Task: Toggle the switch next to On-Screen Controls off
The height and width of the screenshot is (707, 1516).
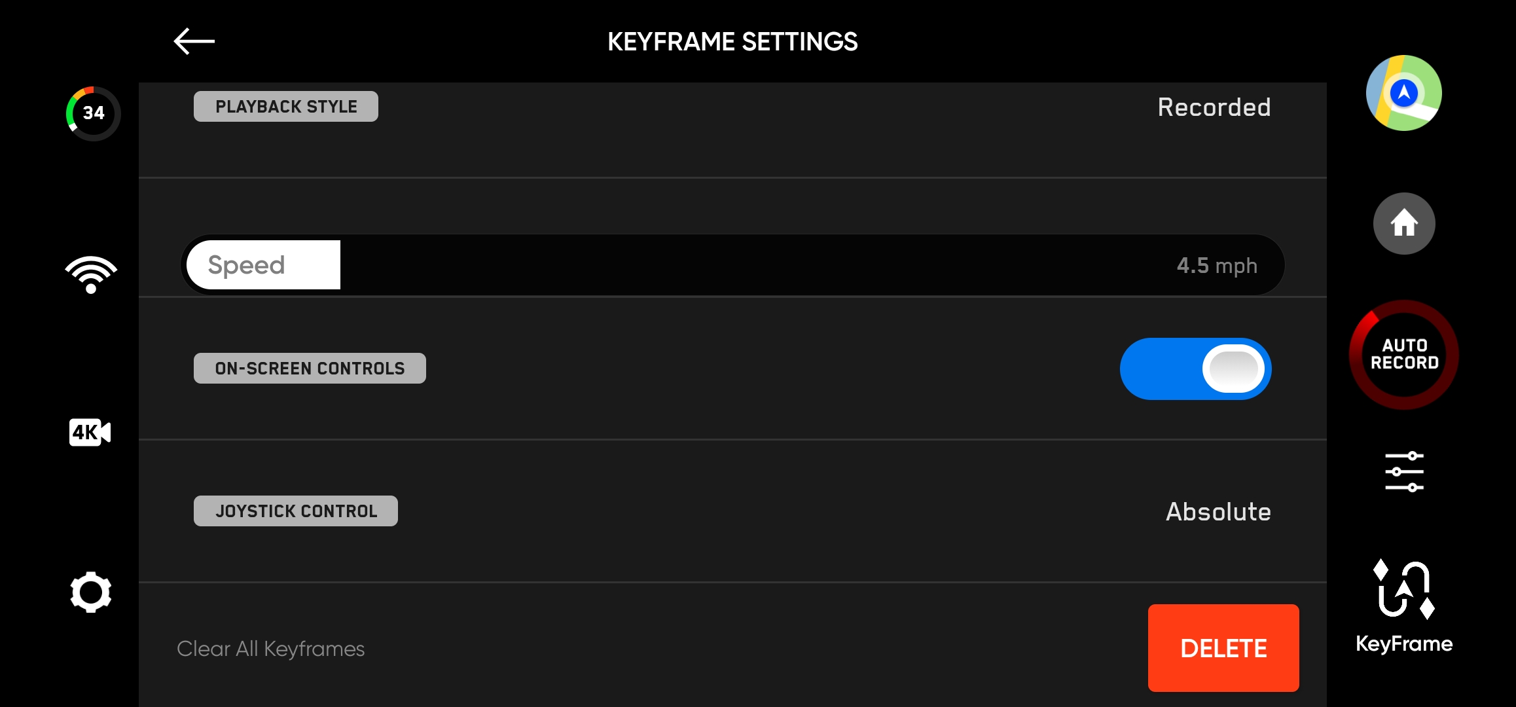Action: point(1195,369)
